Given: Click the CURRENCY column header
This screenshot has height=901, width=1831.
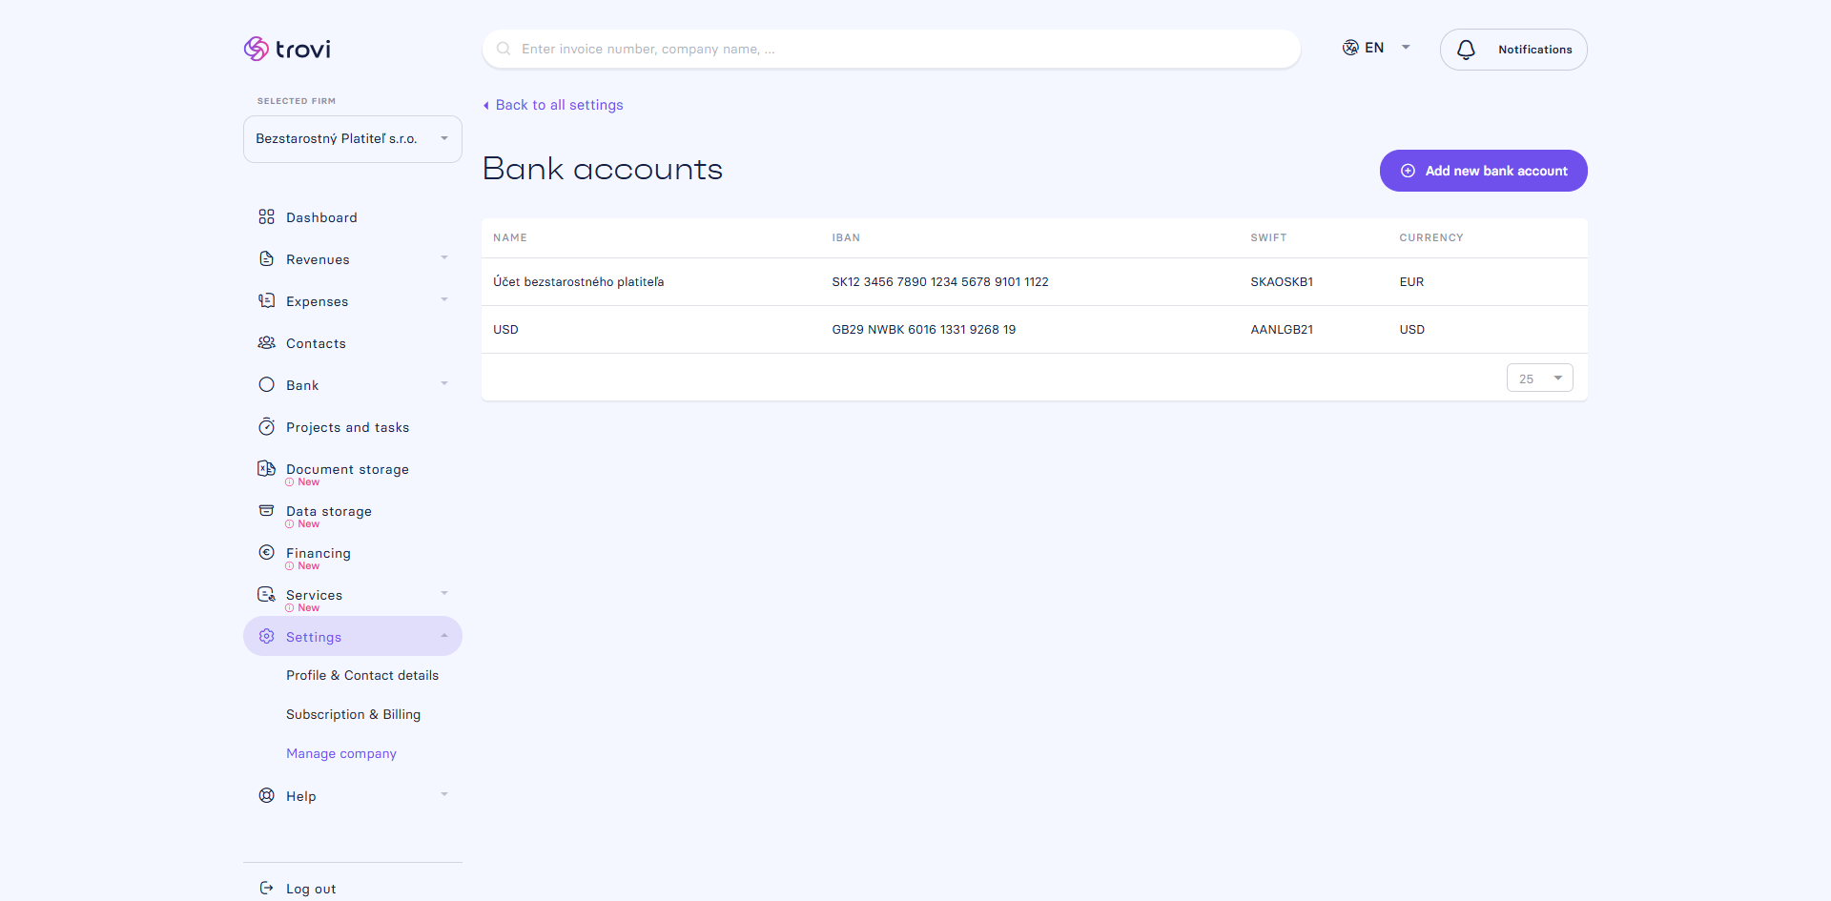Looking at the screenshot, I should [x=1430, y=237].
